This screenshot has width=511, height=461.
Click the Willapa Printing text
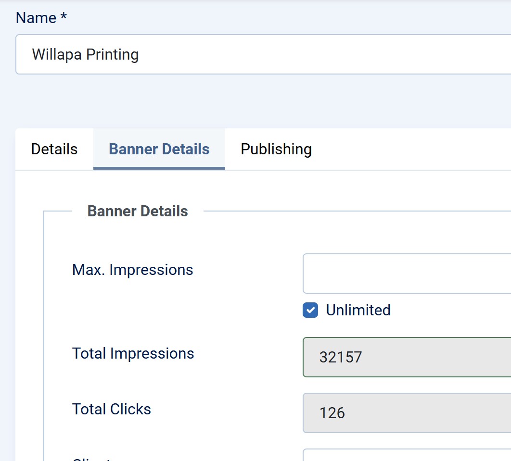(x=85, y=54)
